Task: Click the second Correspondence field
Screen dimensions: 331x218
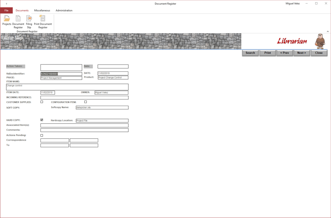Action: pos(84,140)
